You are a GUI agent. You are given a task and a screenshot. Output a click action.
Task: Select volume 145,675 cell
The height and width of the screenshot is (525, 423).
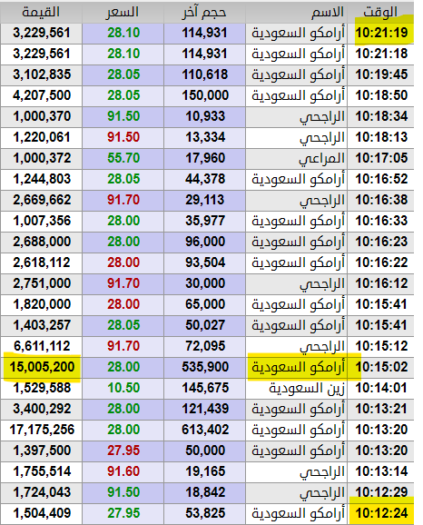click(x=204, y=388)
